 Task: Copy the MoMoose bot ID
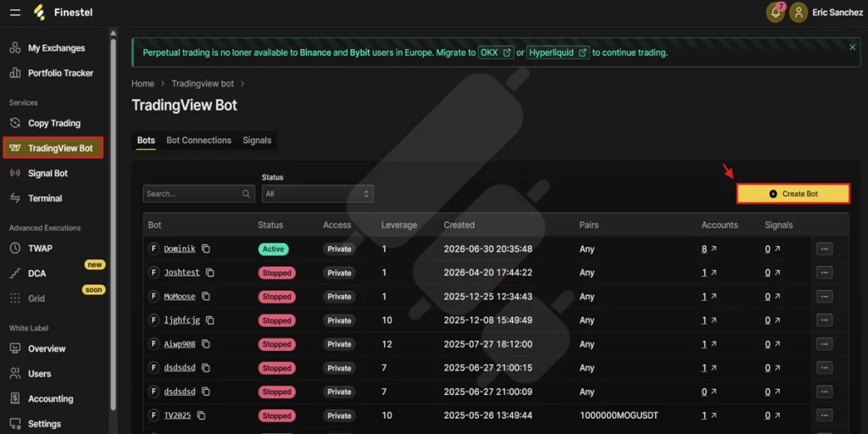click(206, 297)
